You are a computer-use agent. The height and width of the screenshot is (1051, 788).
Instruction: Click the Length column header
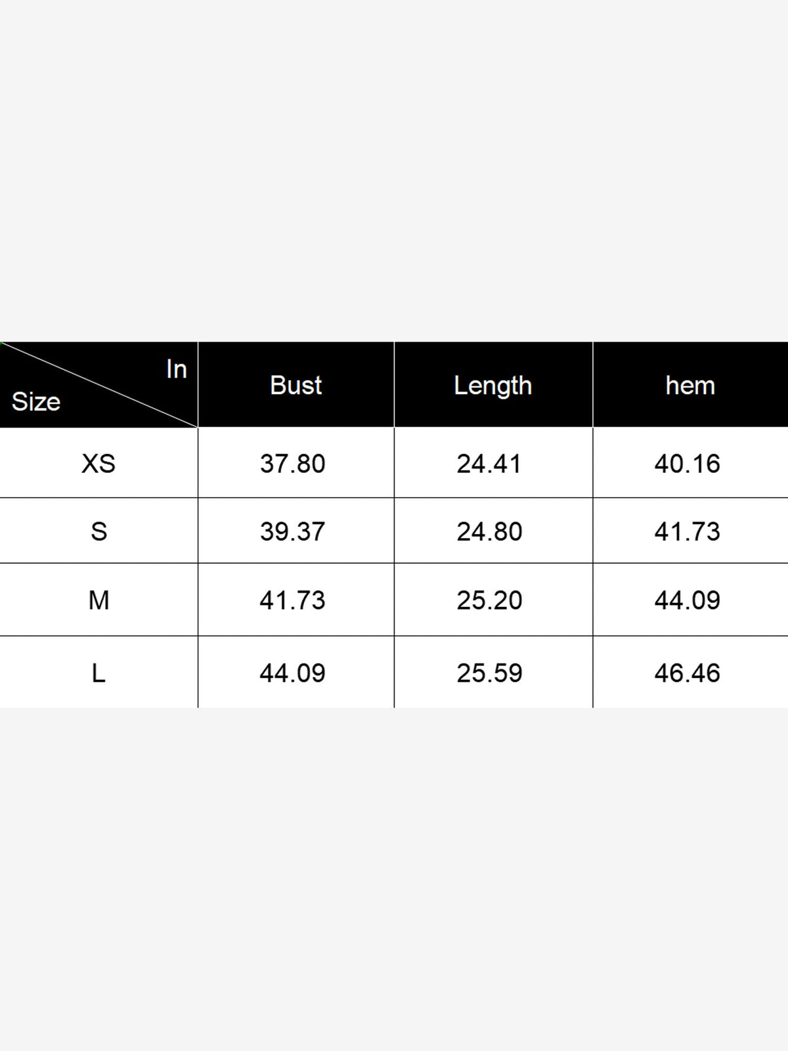492,386
